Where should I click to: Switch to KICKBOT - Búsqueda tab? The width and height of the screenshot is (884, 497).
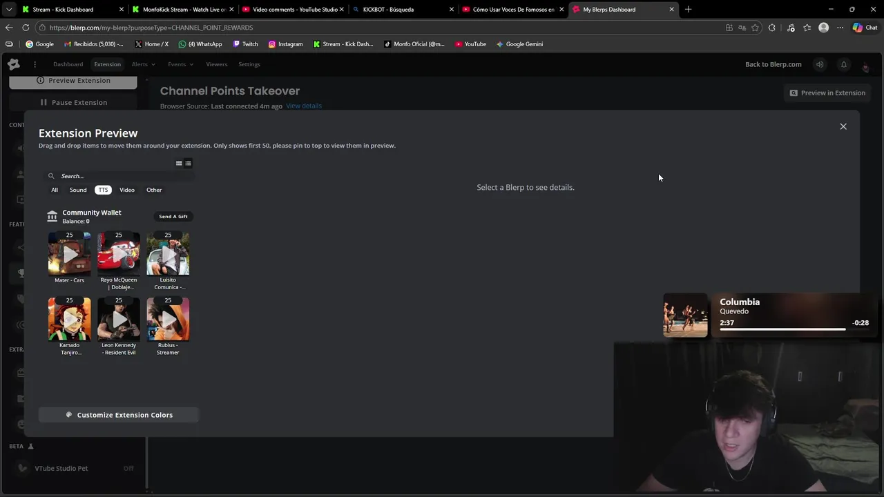[x=402, y=9]
